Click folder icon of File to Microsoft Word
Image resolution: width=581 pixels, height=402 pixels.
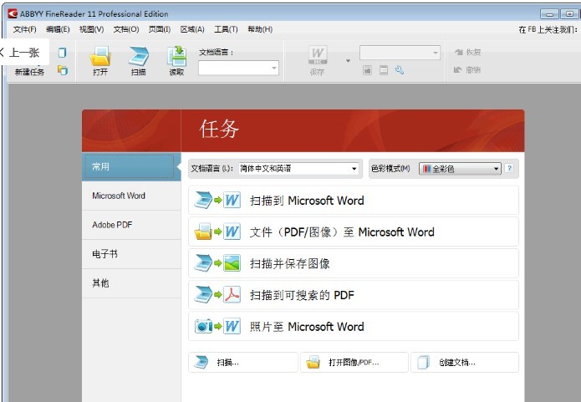point(203,232)
